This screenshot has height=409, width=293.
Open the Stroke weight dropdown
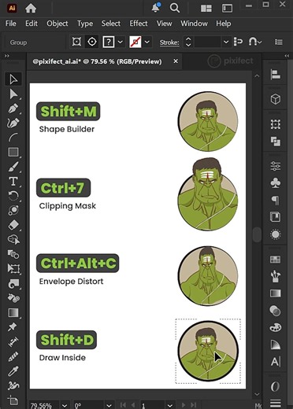pyautogui.click(x=226, y=42)
